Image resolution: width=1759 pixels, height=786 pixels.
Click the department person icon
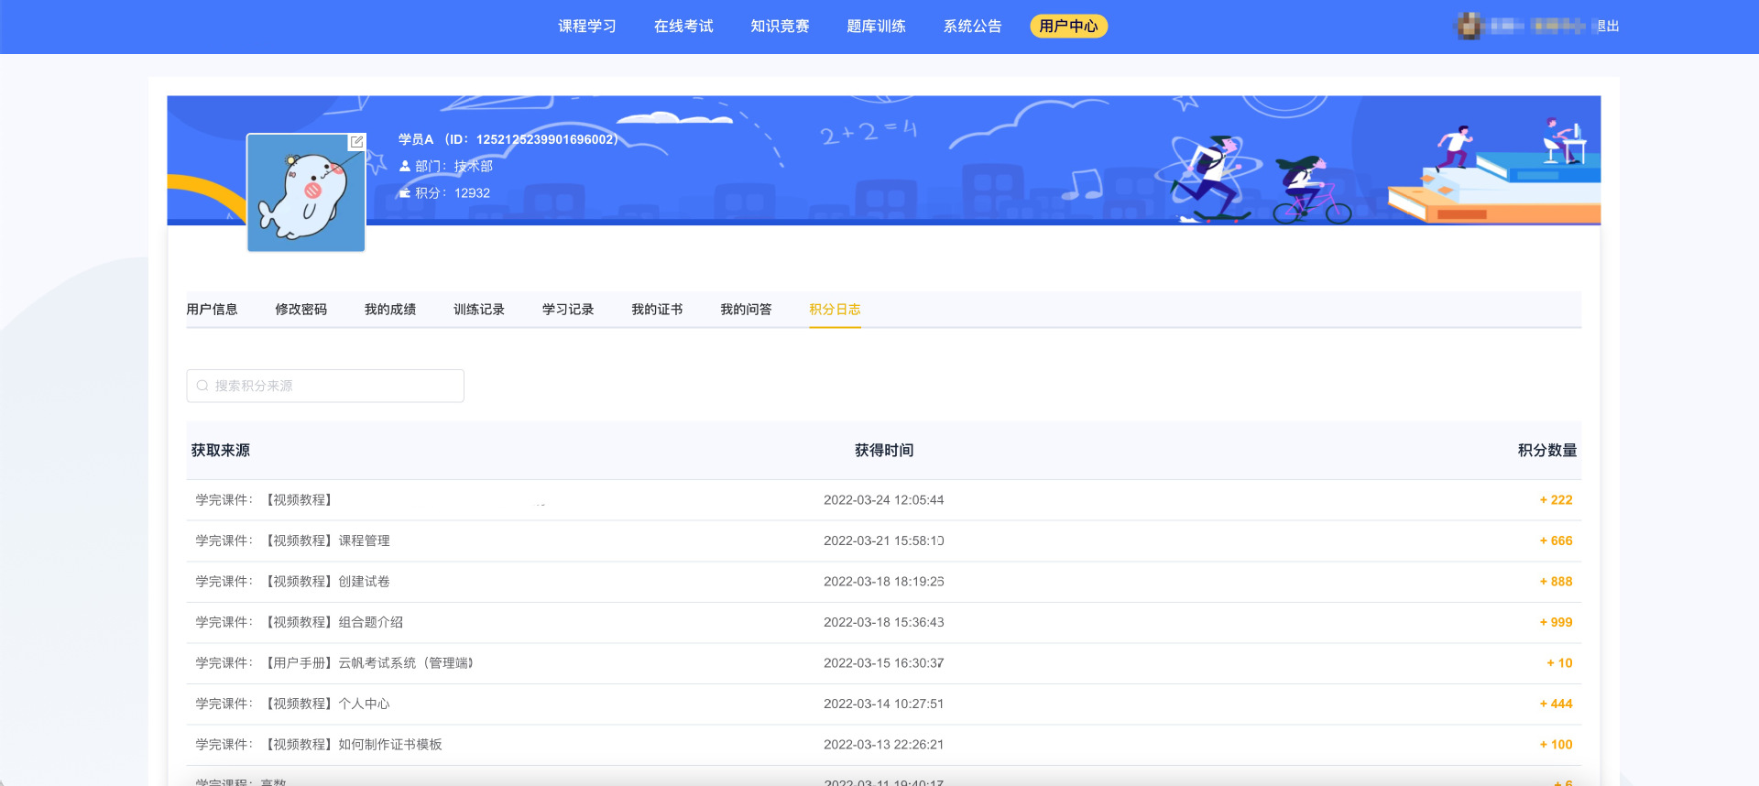(405, 166)
